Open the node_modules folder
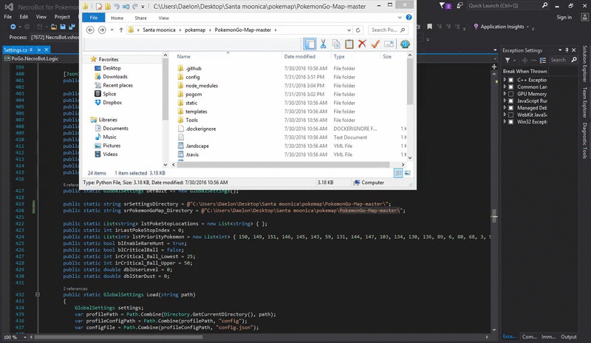The width and height of the screenshot is (591, 343). [202, 86]
